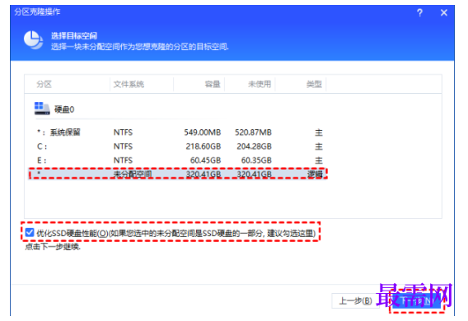Click the 218.60GB capacity value

[204, 147]
